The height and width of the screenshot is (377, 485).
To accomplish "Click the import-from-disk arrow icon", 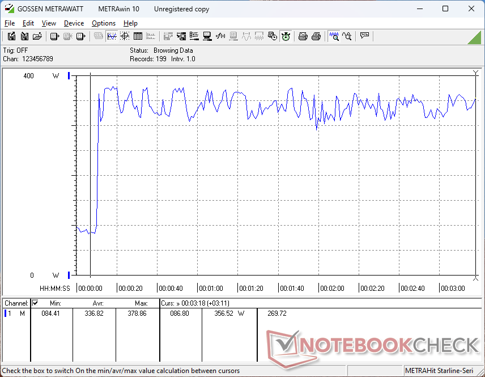I will coord(181,36).
